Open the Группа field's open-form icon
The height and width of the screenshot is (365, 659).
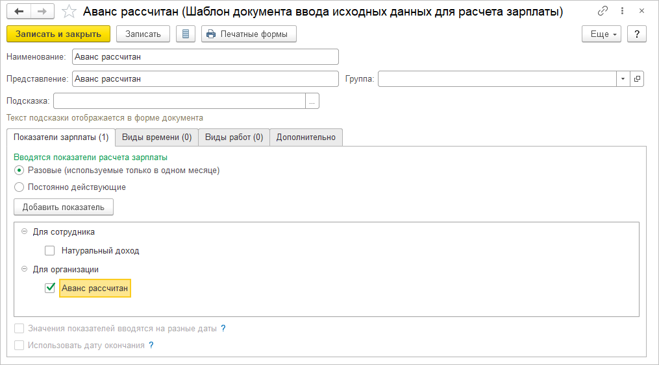point(637,79)
